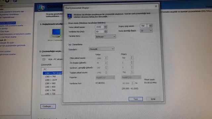This screenshot has height=119, width=212.
Task: Open the önizleyle yap sidebar item
Action: click(x=12, y=12)
